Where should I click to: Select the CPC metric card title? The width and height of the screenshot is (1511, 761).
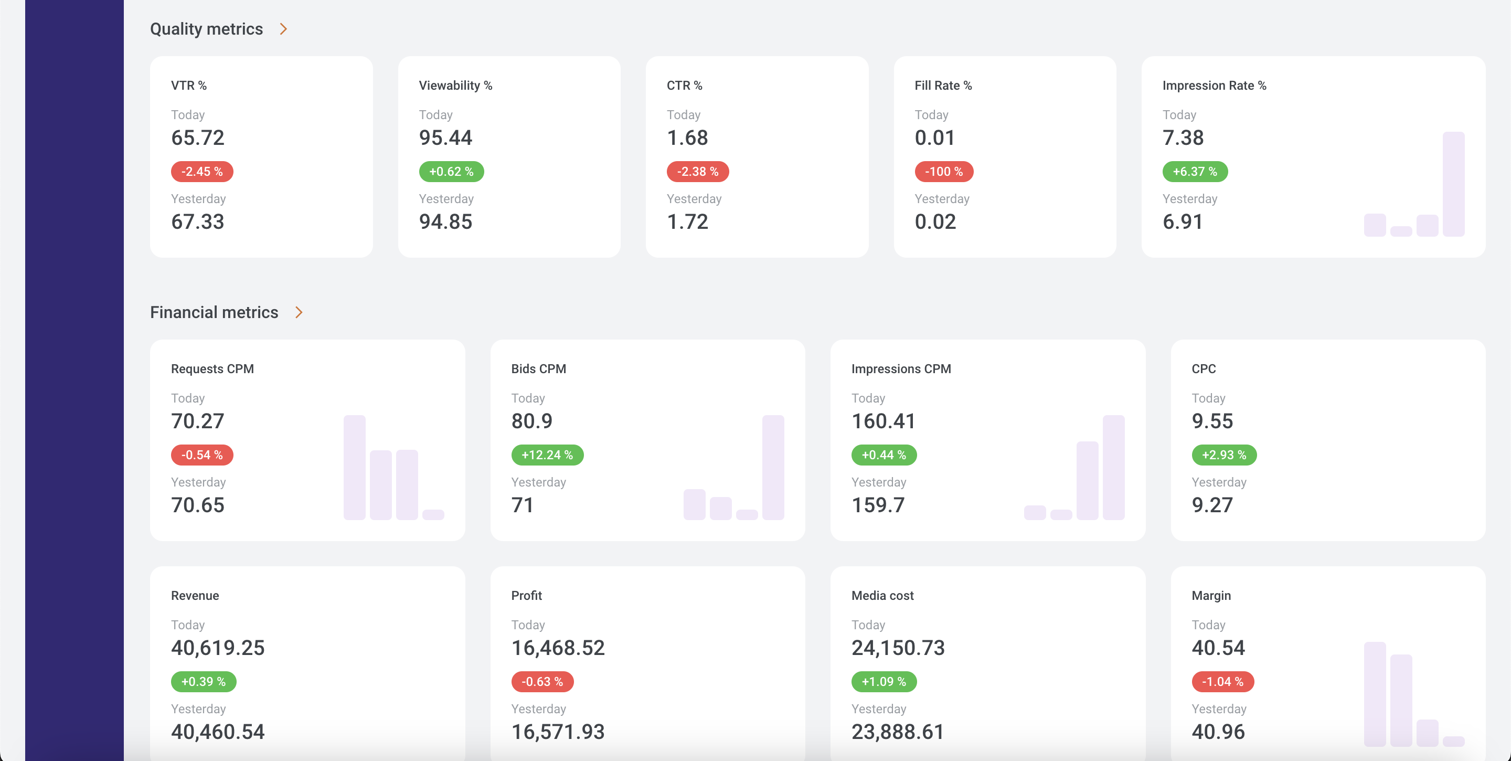(x=1204, y=368)
